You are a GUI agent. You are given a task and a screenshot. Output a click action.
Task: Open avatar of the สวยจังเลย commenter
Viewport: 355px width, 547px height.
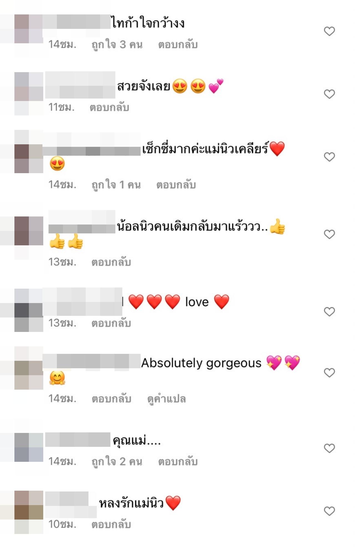tap(29, 94)
